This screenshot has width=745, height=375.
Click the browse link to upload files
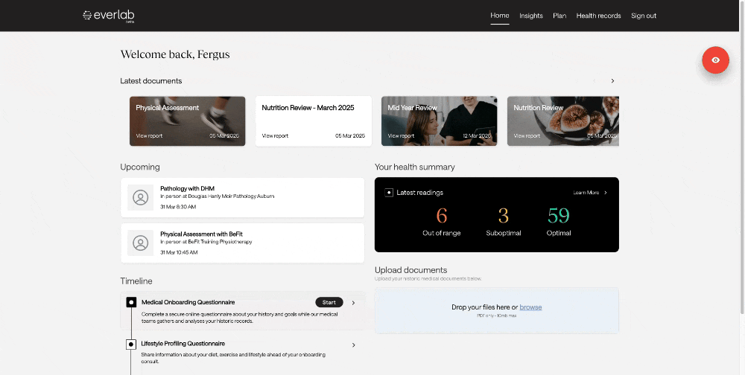(x=530, y=307)
